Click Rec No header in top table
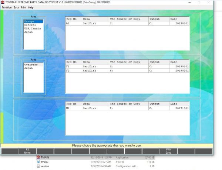This screenshot has height=170, width=222. pyautogui.click(x=74, y=19)
